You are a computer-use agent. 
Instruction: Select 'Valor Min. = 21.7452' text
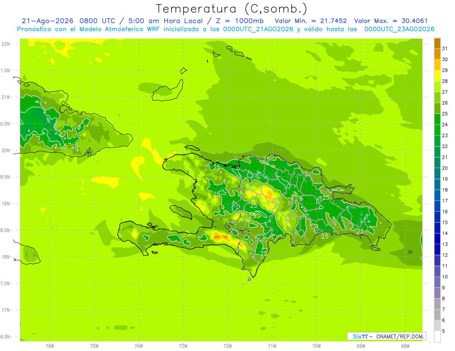pyautogui.click(x=311, y=21)
